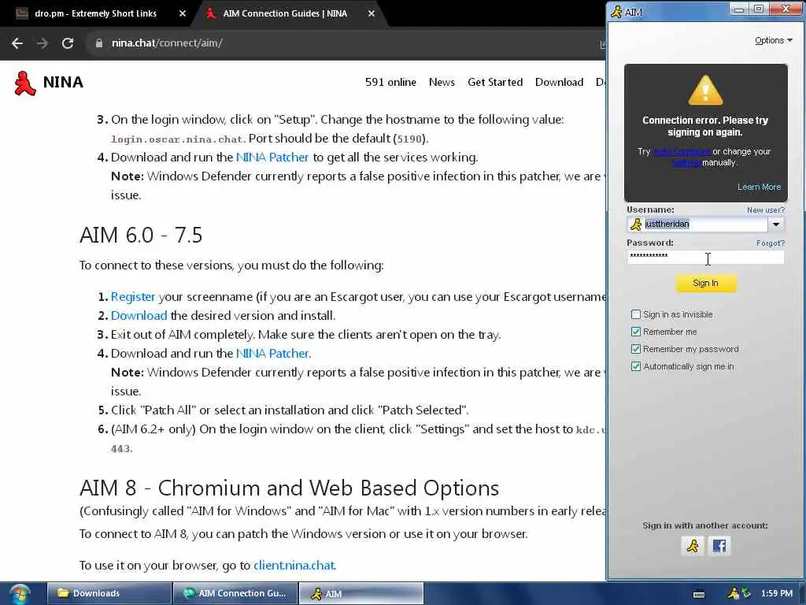Open the Downloads taskbar button
Viewport: 806px width, 605px height.
pos(109,593)
